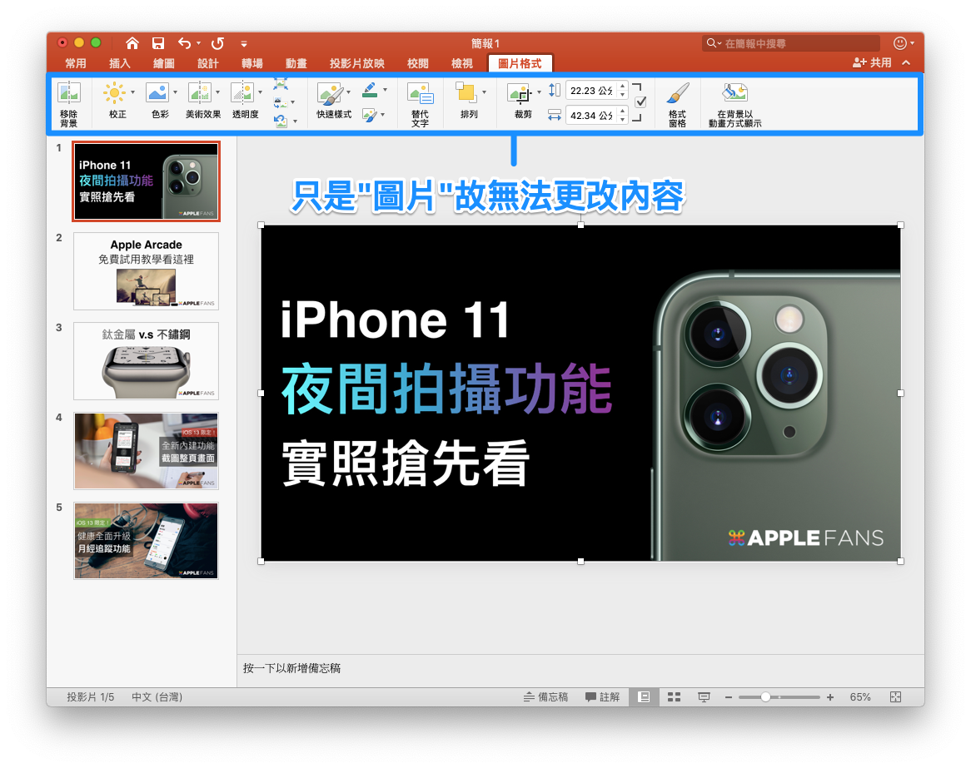Screen dimensions: 971x768
Task: Click the Remove Background (移除背景) icon
Action: 69,93
